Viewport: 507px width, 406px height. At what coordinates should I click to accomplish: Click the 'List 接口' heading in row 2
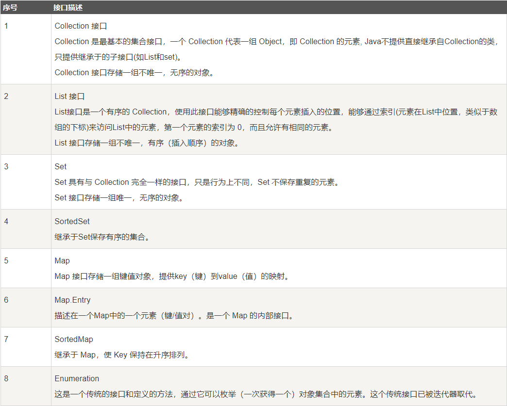point(69,96)
